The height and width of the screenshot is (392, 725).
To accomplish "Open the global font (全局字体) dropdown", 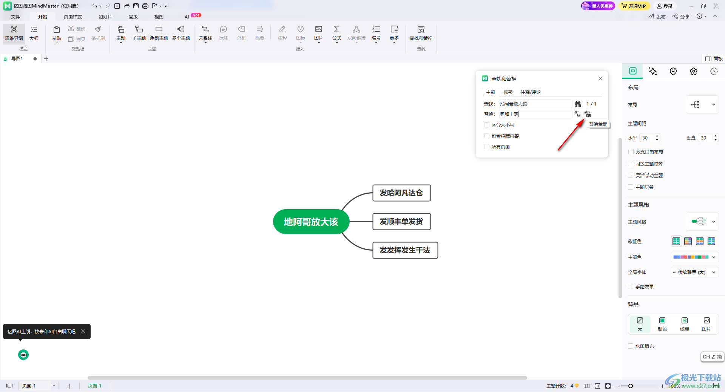I will tap(695, 272).
